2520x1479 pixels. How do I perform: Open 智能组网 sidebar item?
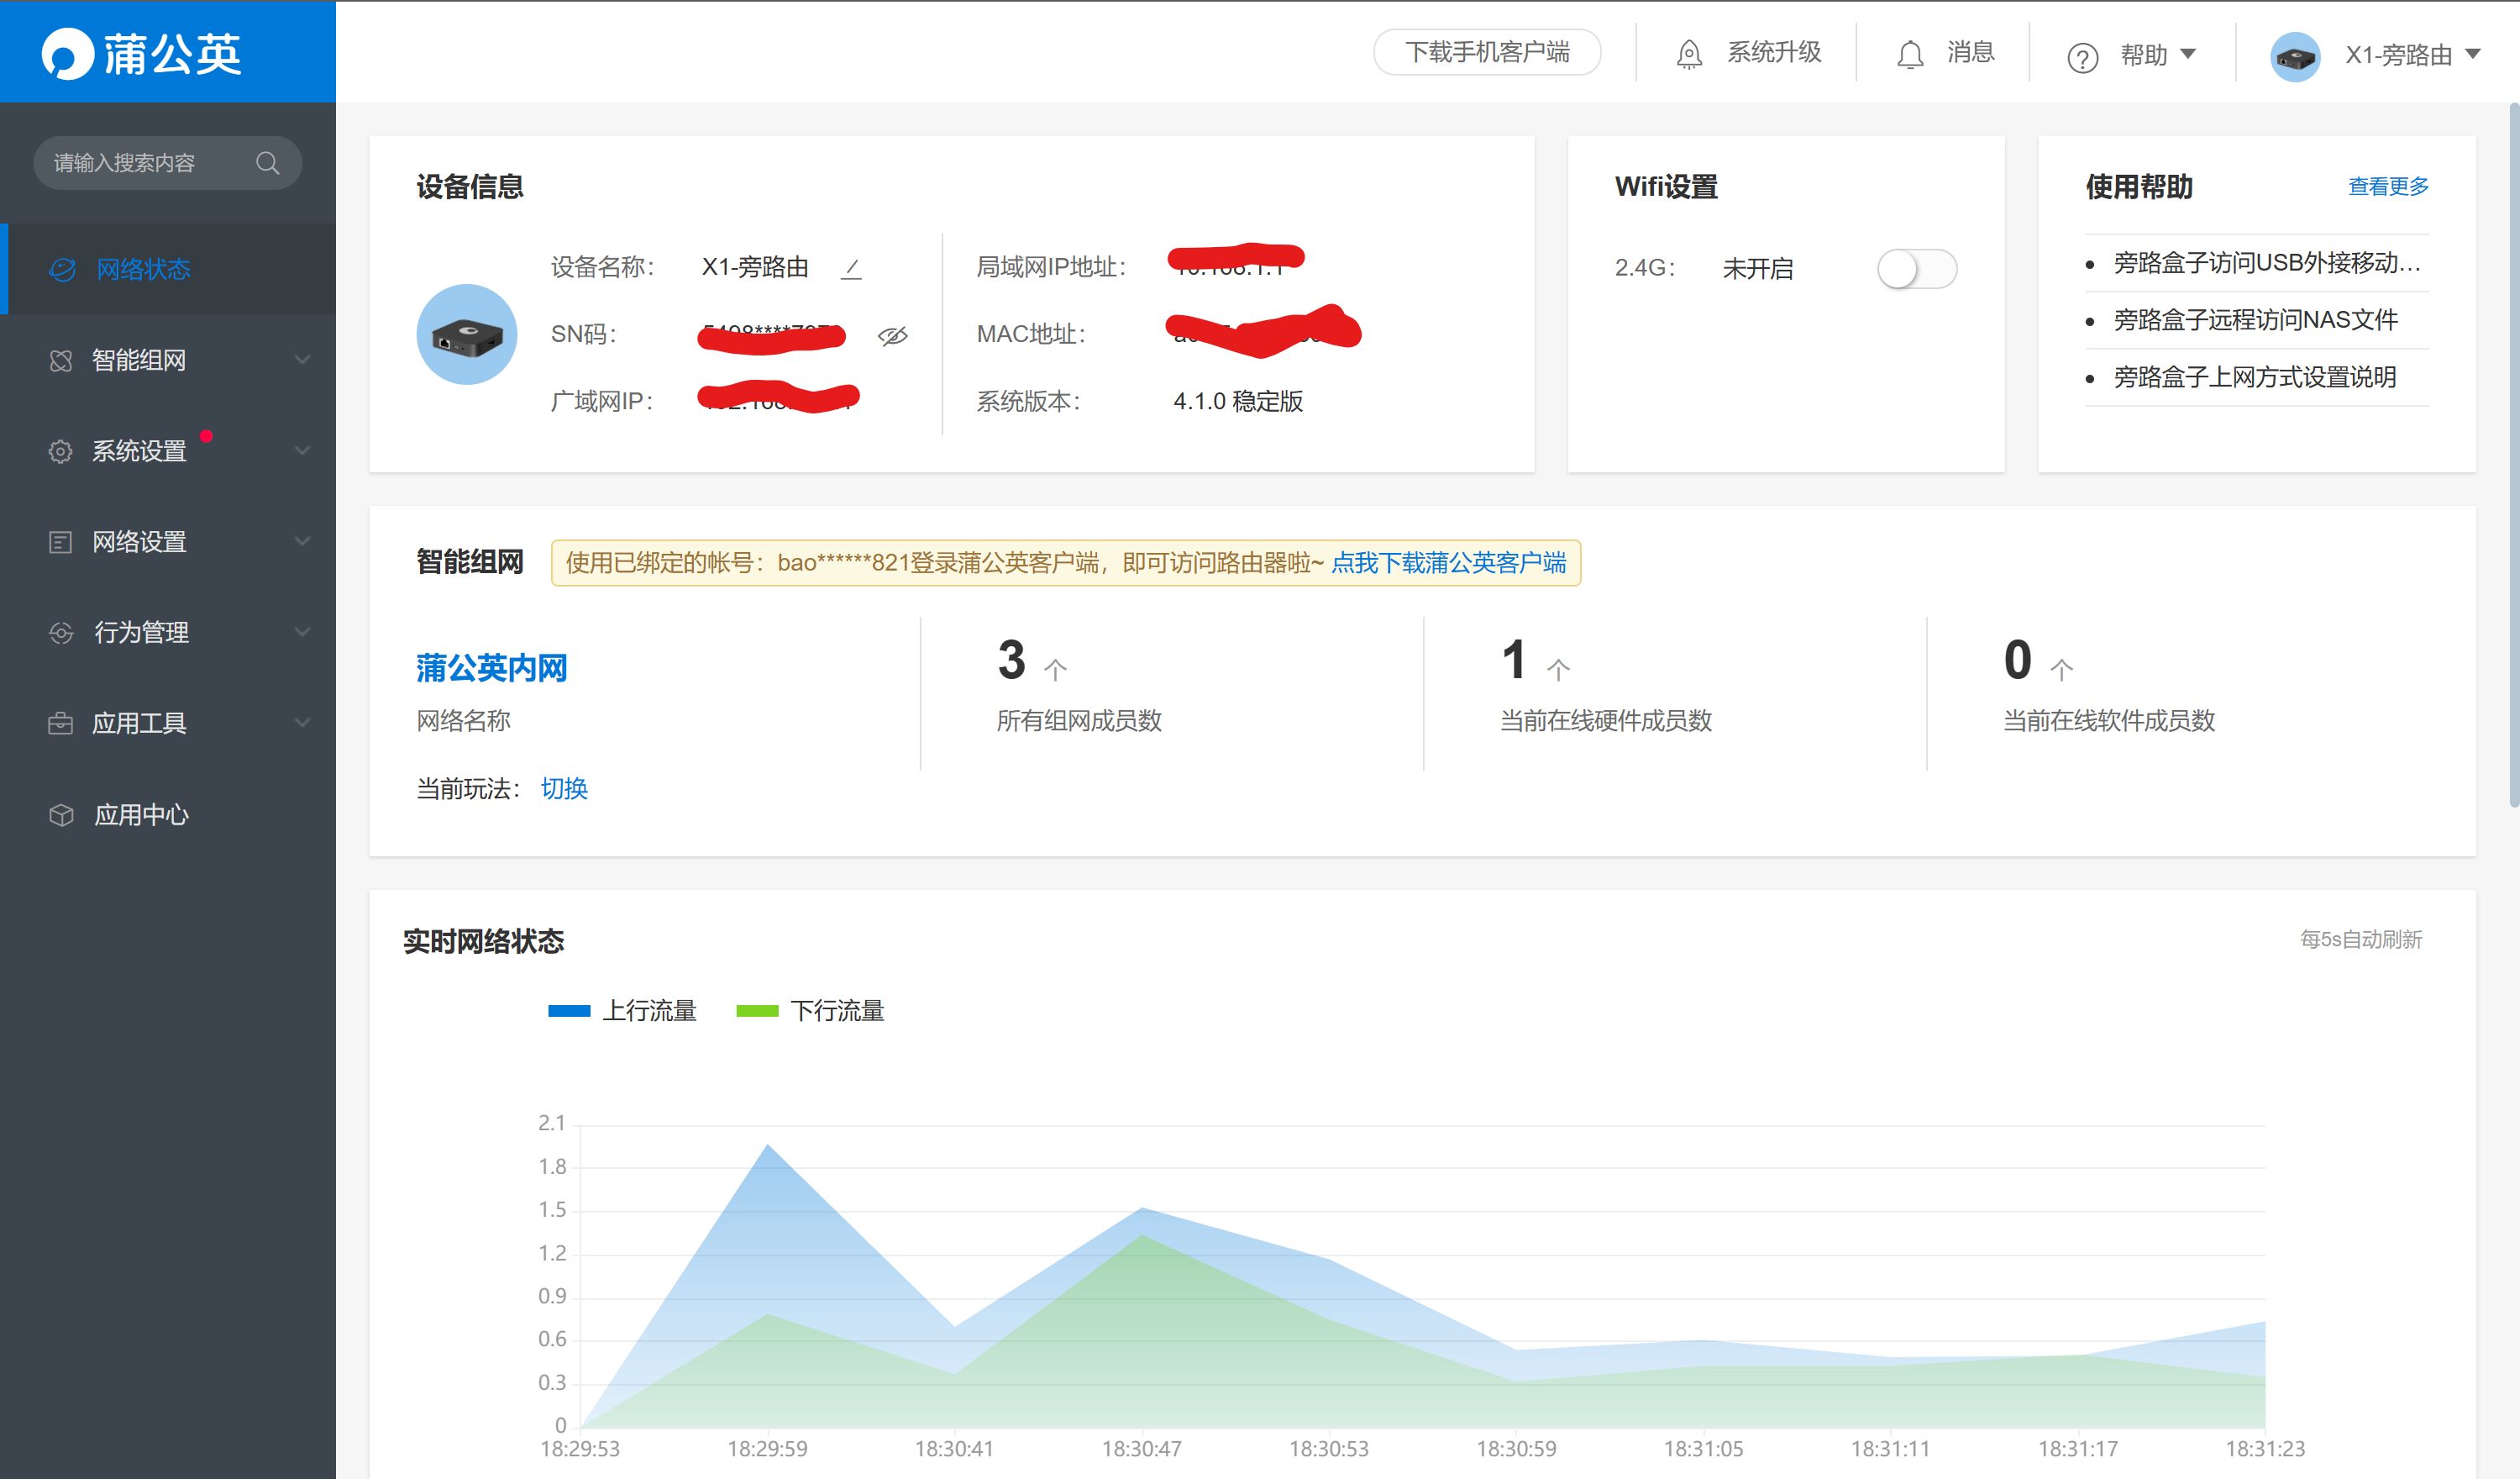tap(168, 361)
